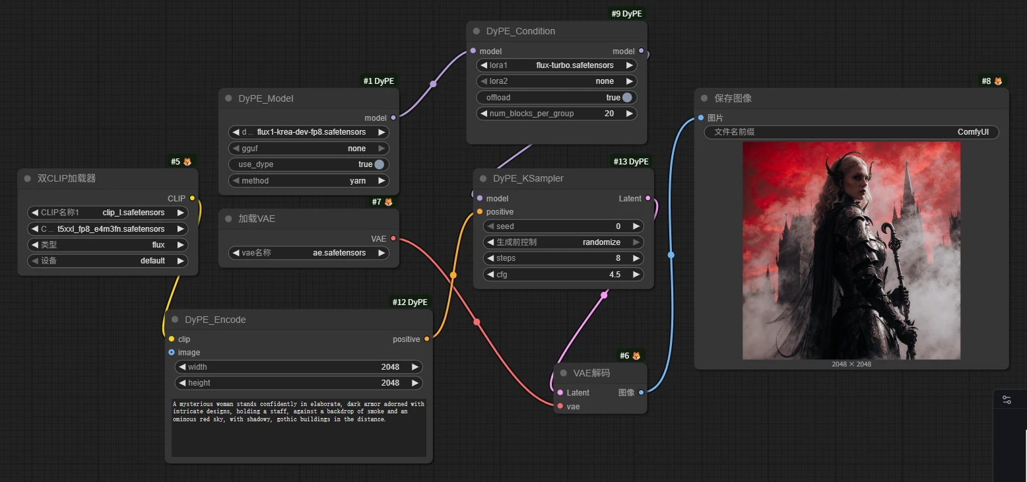1027x482 pixels.
Task: Open the t5xxl_fp8_e4m3fn.safetensors CLIP dropdown
Action: (108, 228)
